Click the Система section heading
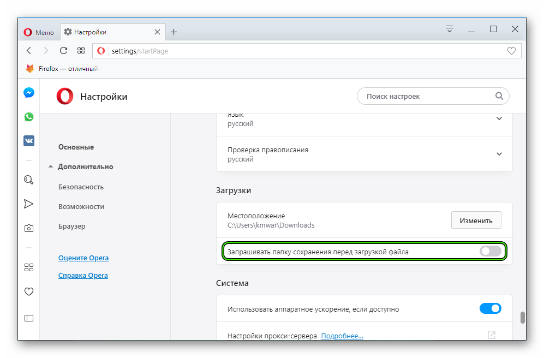544x358 pixels. click(232, 283)
